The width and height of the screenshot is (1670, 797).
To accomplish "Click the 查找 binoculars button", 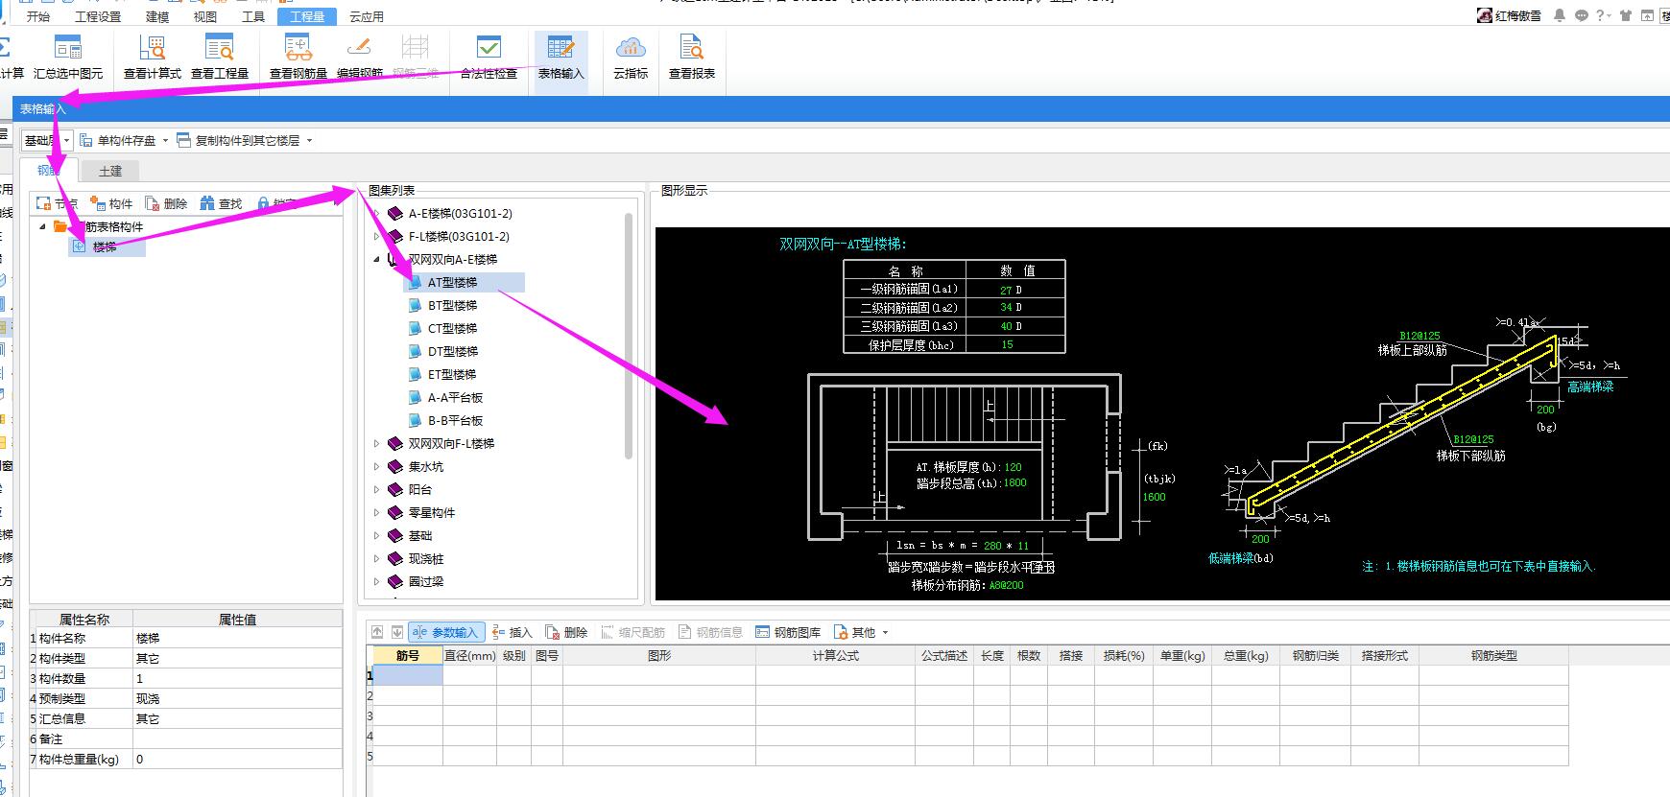I will [221, 203].
